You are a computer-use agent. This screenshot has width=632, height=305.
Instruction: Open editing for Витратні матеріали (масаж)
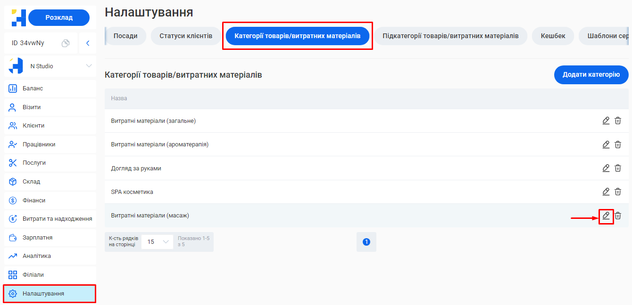click(606, 216)
